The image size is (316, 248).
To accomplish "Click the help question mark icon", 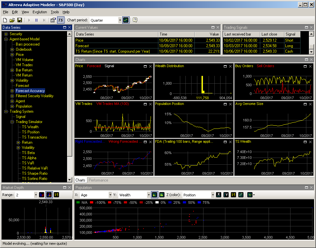I will click(135, 20).
